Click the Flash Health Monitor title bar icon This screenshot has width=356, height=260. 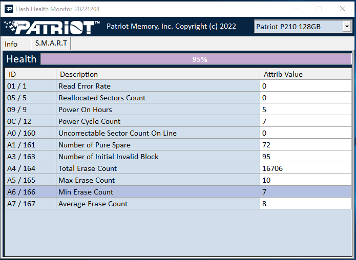tap(9, 9)
